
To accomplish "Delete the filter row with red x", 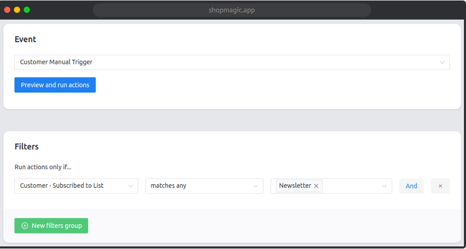I will click(440, 186).
